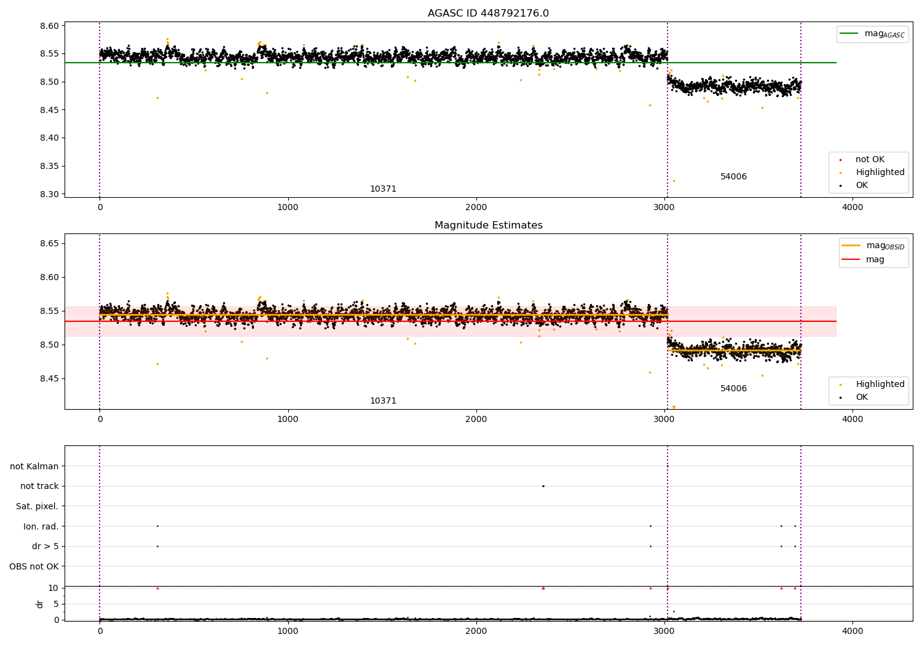Click the 'not OK' red legend marker
This screenshot has height=645, width=922.
pos(840,160)
